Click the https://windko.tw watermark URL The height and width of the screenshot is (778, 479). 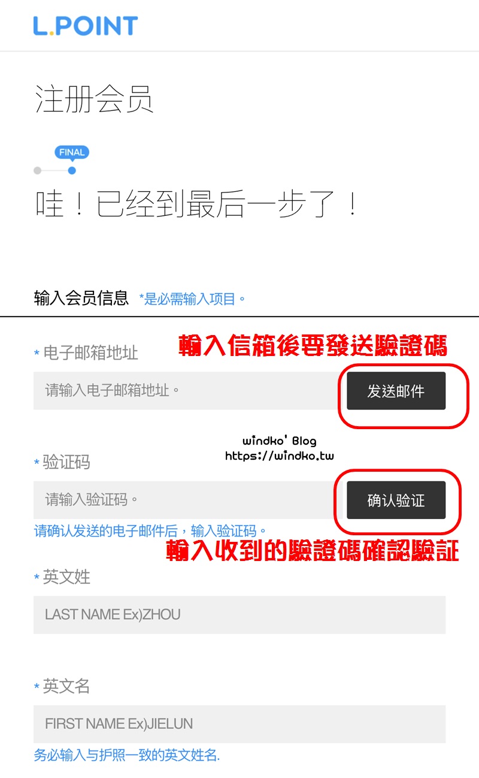point(280,456)
